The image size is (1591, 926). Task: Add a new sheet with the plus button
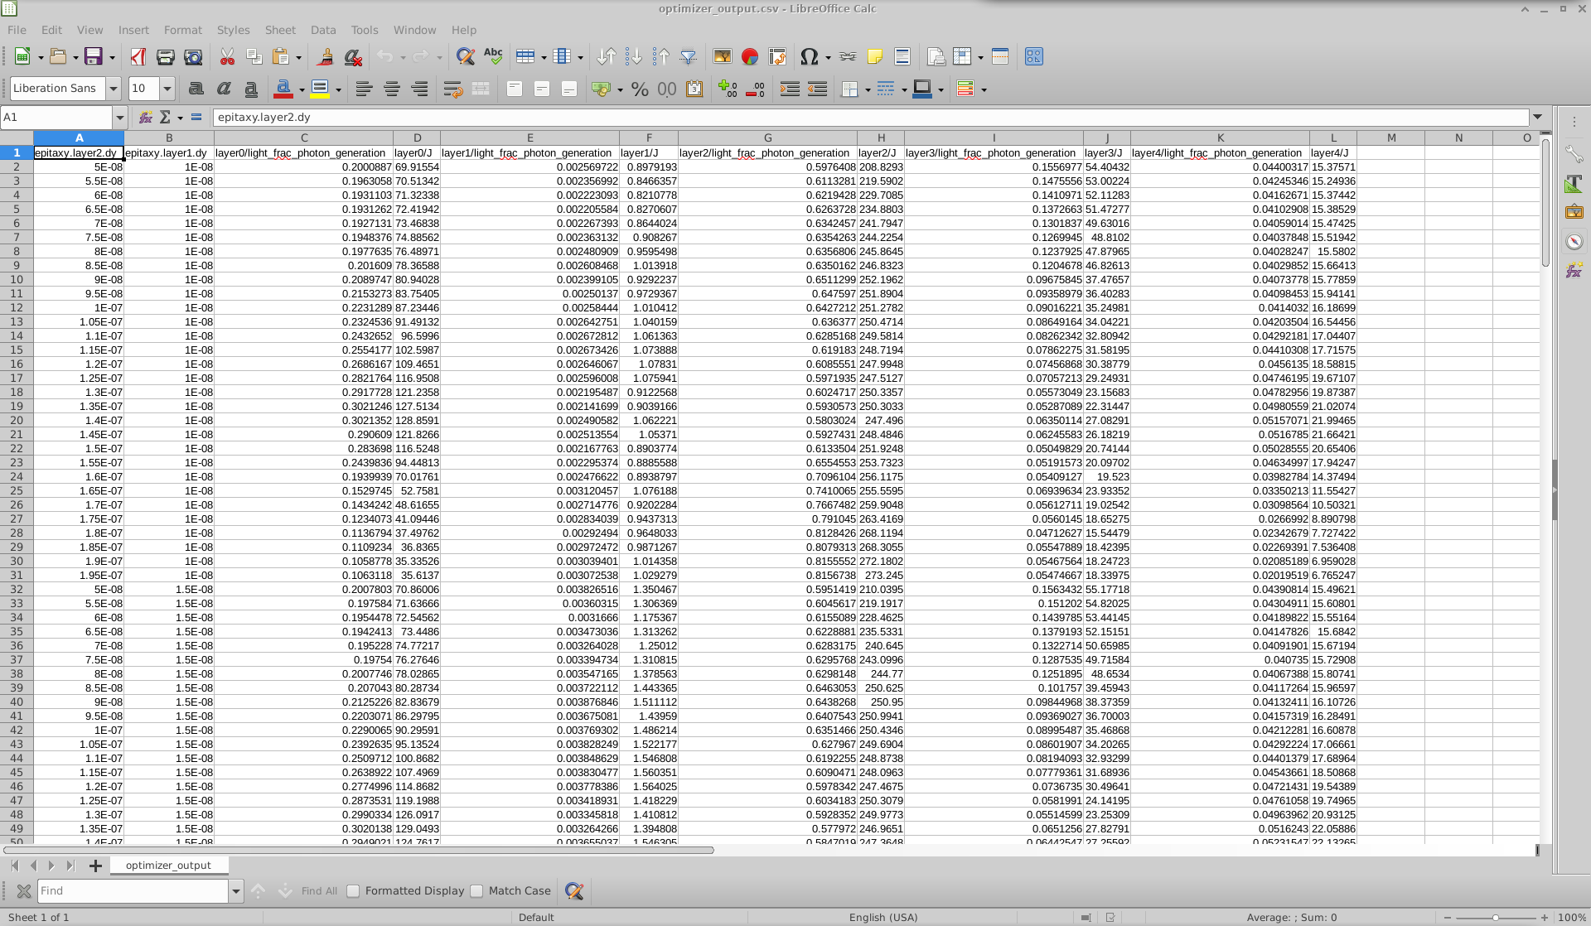click(96, 865)
